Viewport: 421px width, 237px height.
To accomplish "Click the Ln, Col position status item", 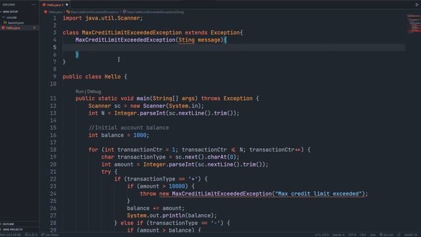I will 322,235.
